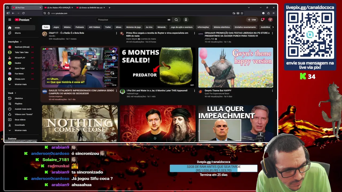Viewport: 342px width, 192px height.
Task: Select the Jogos filter chip
Action: coord(56,27)
